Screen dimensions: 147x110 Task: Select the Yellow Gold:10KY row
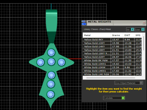[x=112, y=43]
